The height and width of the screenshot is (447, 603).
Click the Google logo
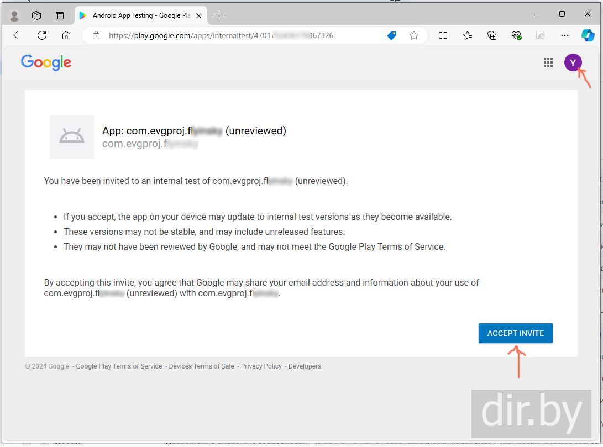46,62
